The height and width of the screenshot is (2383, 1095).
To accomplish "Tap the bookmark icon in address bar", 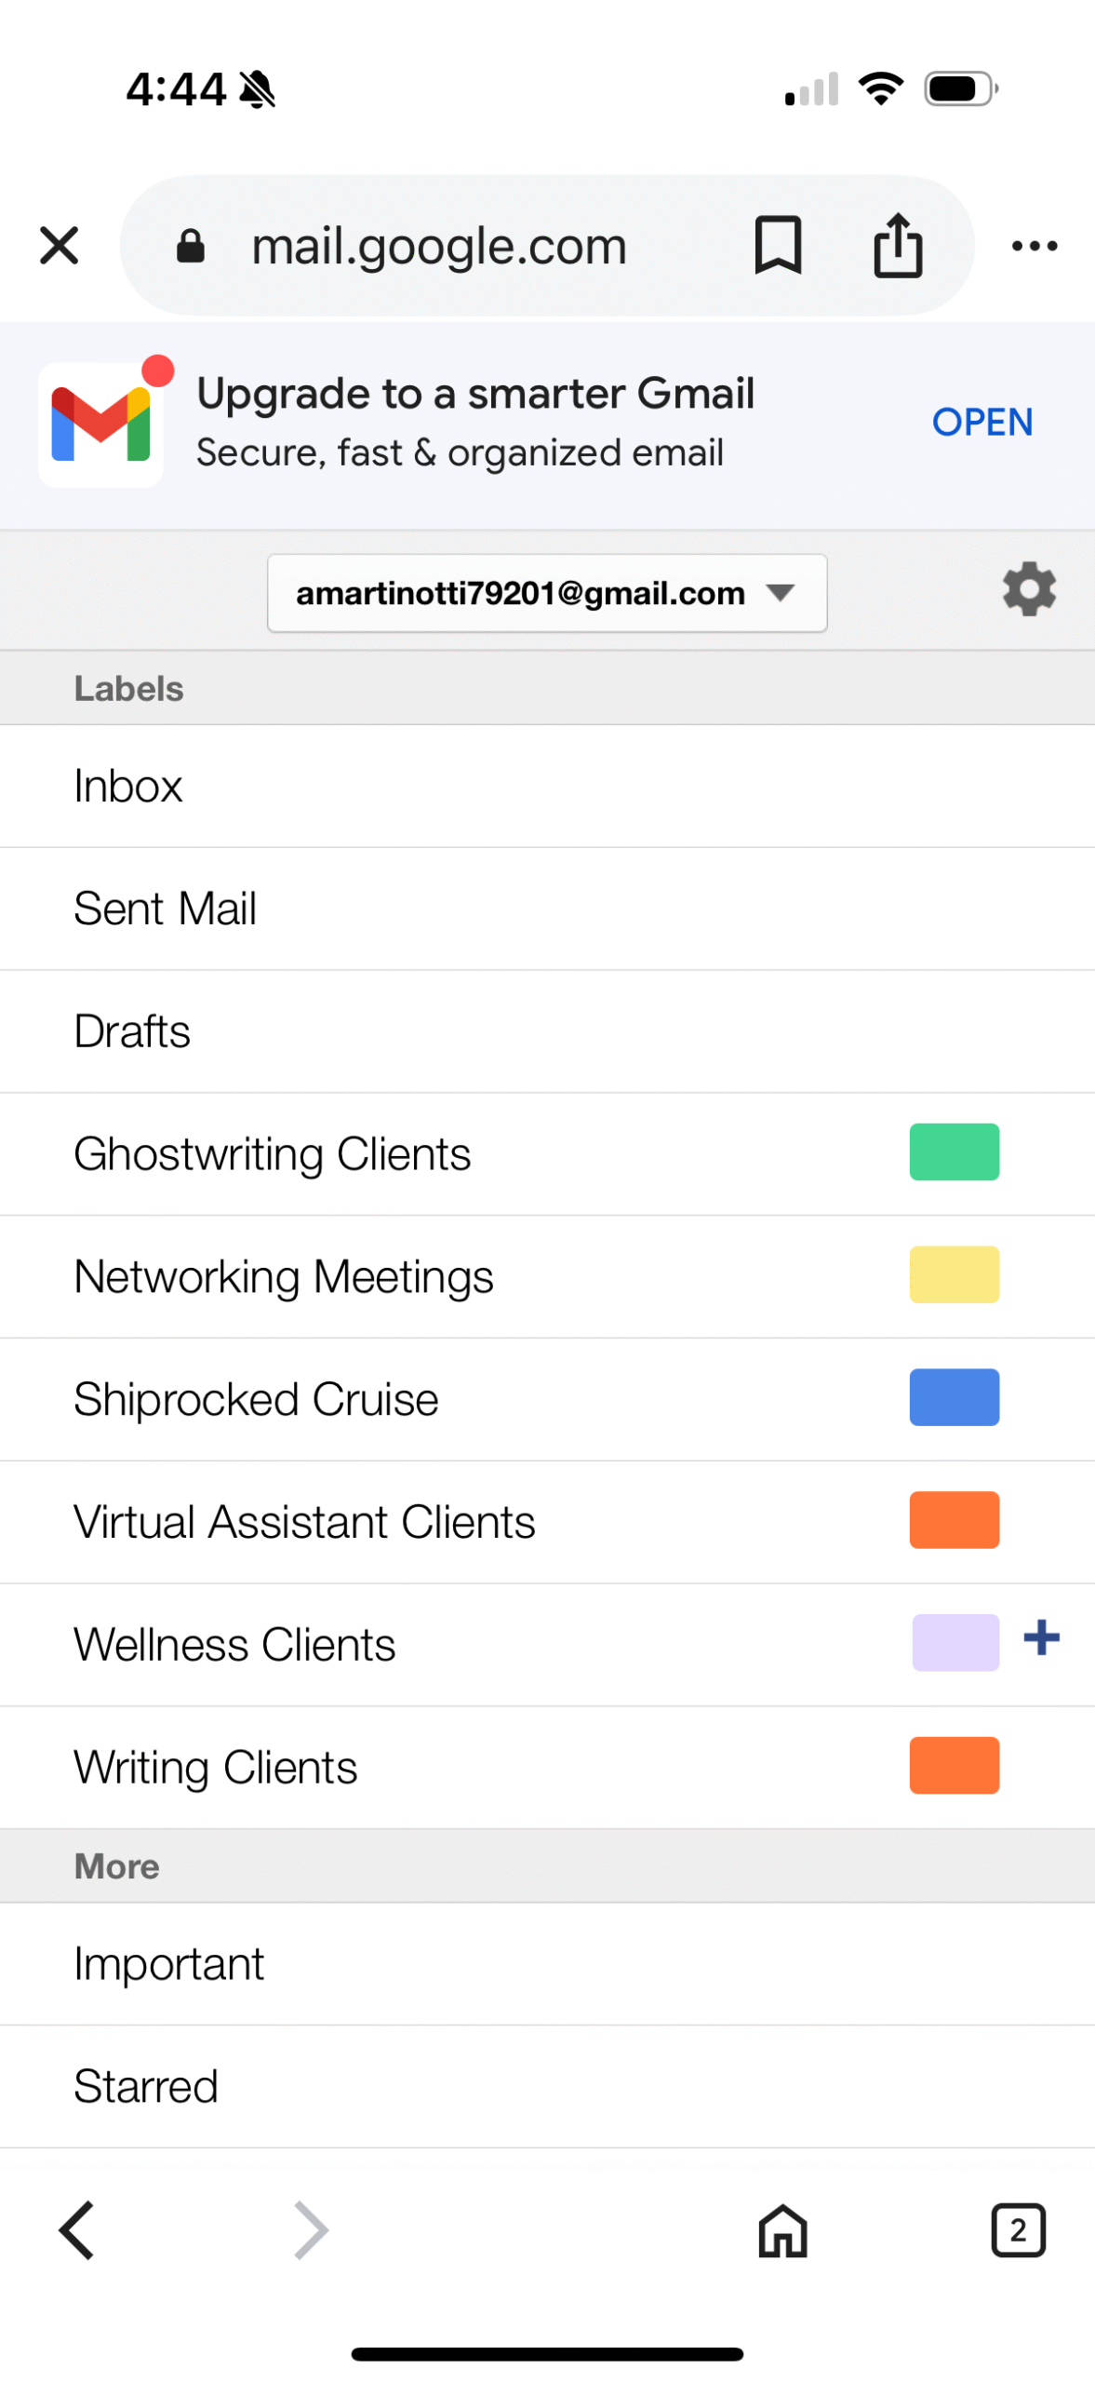I will pos(777,246).
